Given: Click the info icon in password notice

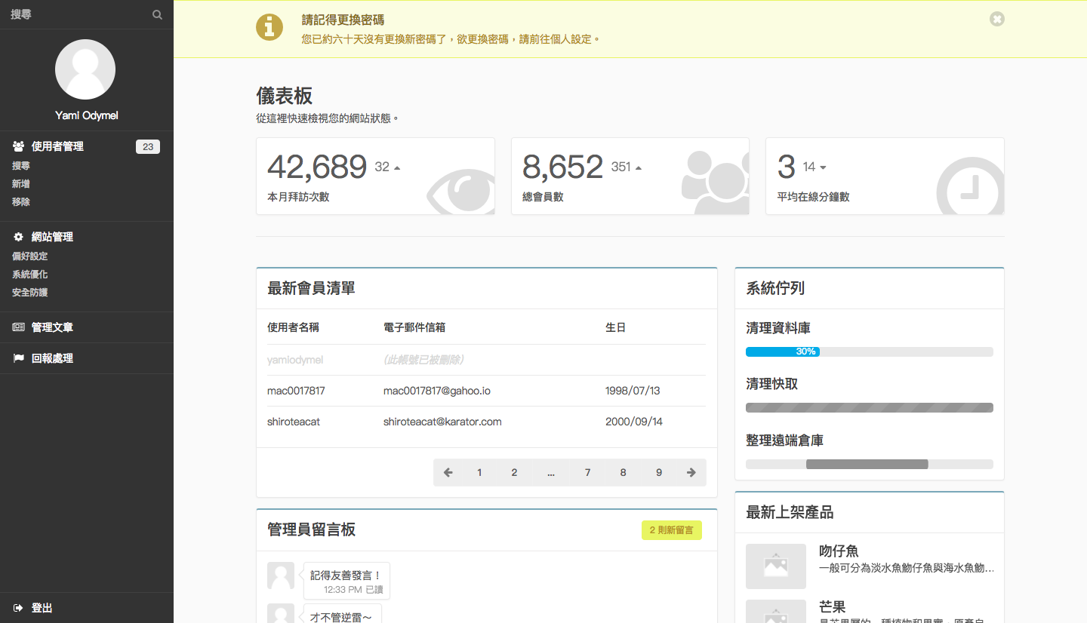Looking at the screenshot, I should pyautogui.click(x=269, y=28).
